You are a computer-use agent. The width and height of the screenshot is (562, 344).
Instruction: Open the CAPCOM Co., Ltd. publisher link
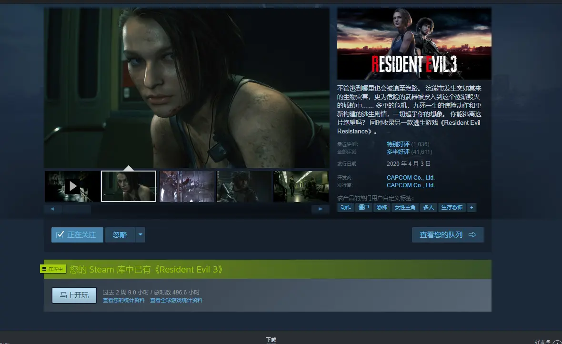411,185
